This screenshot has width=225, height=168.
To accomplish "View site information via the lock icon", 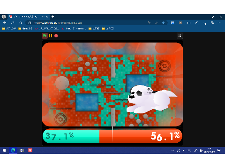I will pos(30,23).
